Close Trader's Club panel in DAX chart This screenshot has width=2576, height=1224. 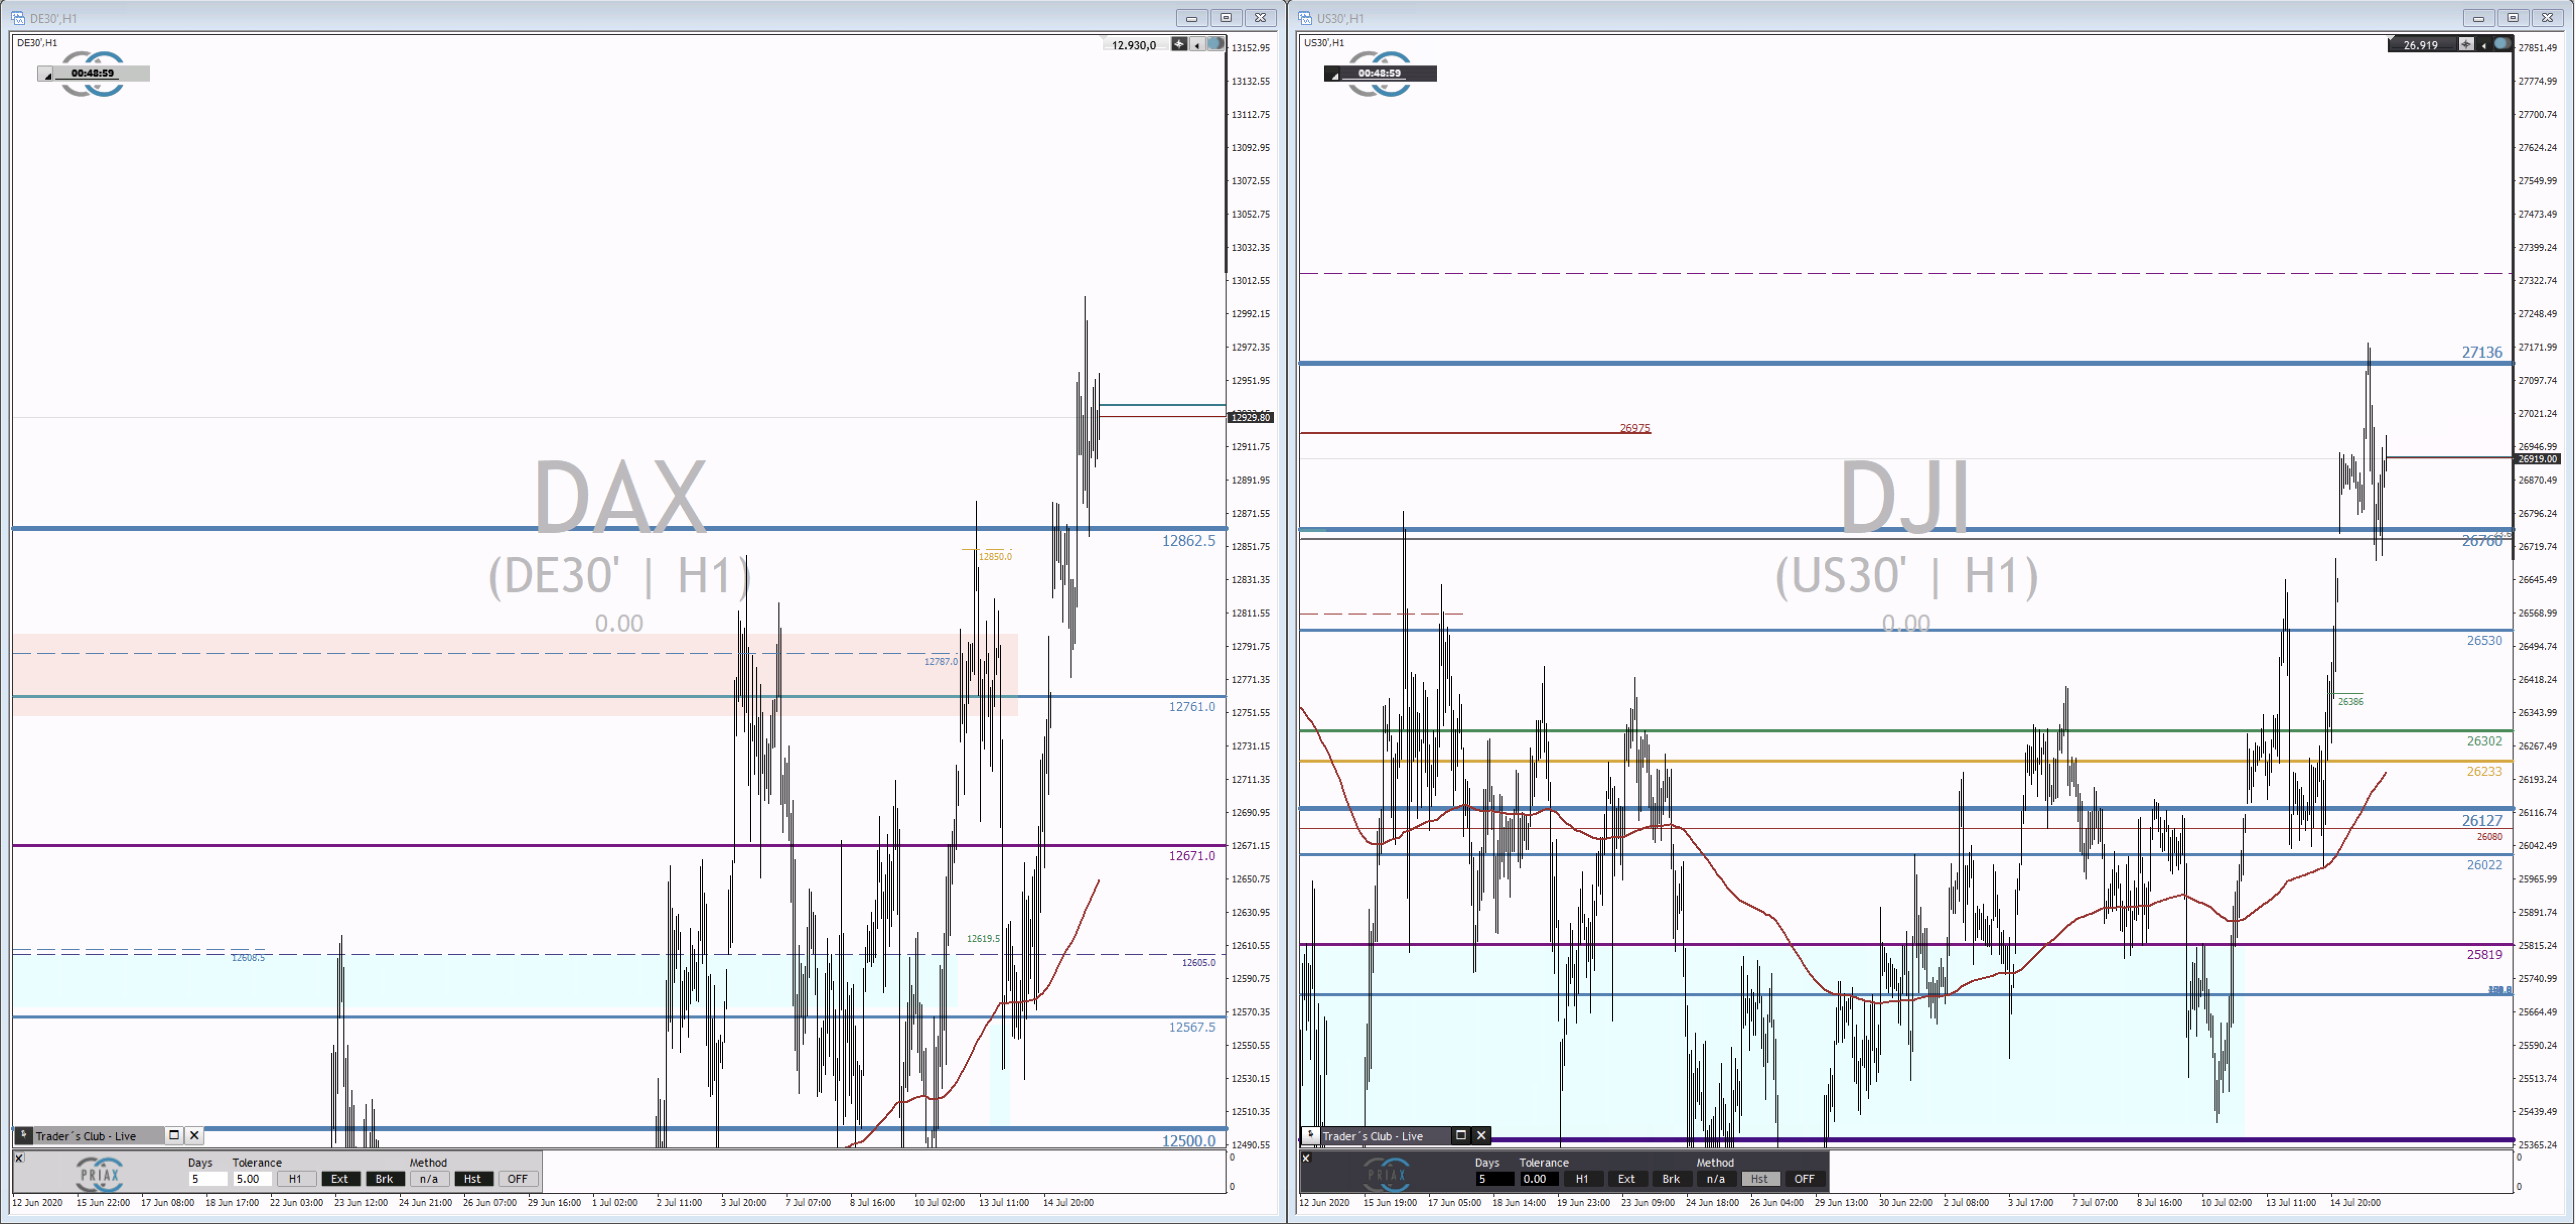pos(194,1135)
